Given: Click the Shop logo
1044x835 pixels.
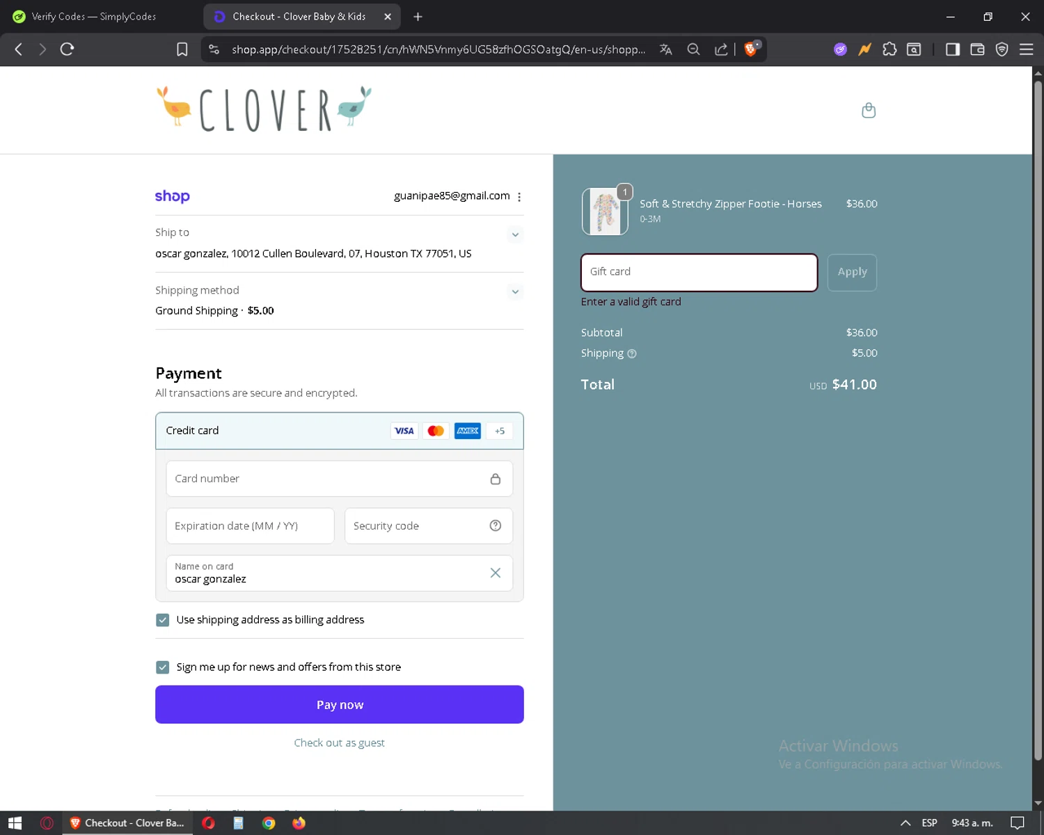Looking at the screenshot, I should tap(172, 196).
